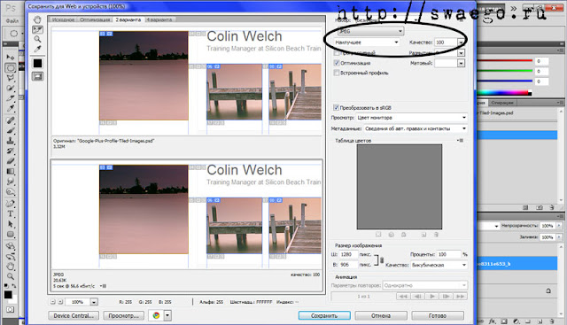
Task: Click the height field showing 906
Action: [348, 265]
